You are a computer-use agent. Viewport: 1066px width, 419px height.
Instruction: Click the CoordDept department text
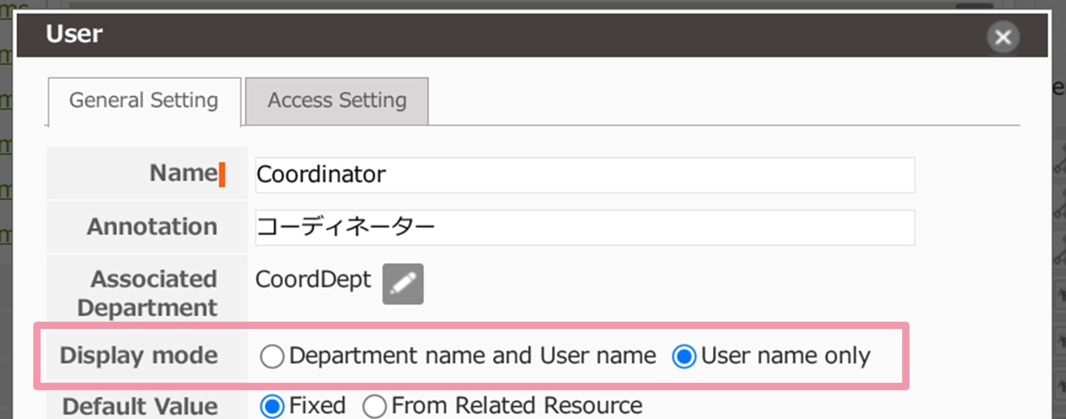(x=313, y=280)
